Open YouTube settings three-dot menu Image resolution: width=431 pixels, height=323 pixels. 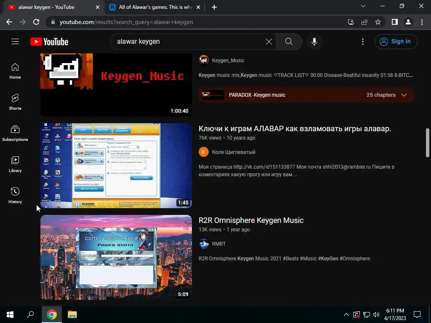(x=362, y=42)
